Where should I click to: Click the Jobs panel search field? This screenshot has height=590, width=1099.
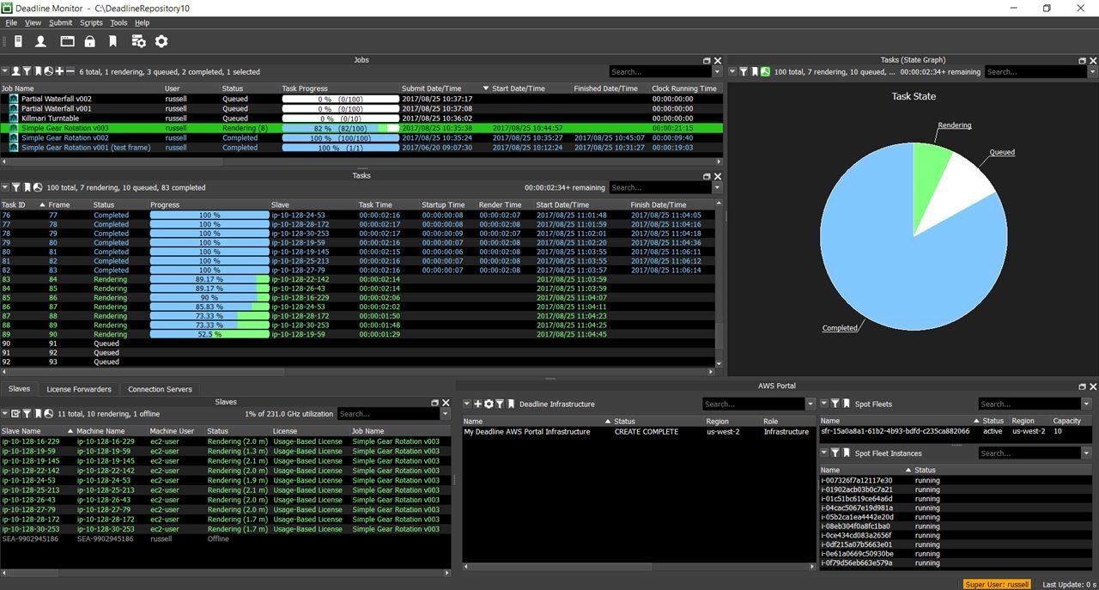(661, 72)
